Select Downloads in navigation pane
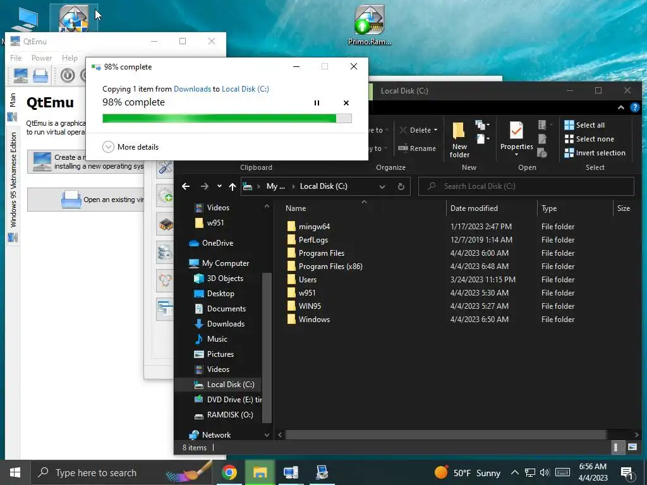The height and width of the screenshot is (485, 647). (219, 324)
